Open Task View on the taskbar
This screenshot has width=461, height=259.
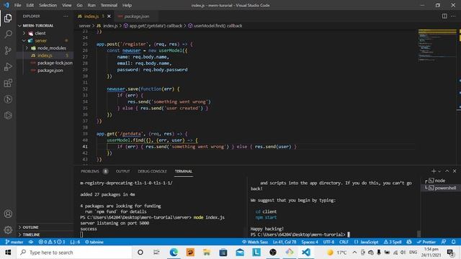[156, 253]
